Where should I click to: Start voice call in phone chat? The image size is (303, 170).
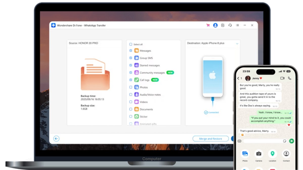(x=290, y=78)
